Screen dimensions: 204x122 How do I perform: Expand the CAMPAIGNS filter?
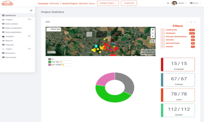coord(163,30)
